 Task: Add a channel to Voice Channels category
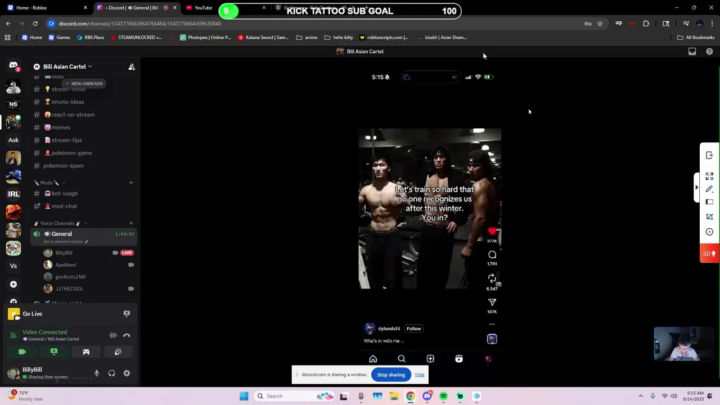coord(131,223)
